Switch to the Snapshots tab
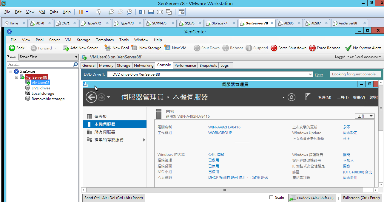The width and height of the screenshot is (384, 202). pyautogui.click(x=208, y=65)
